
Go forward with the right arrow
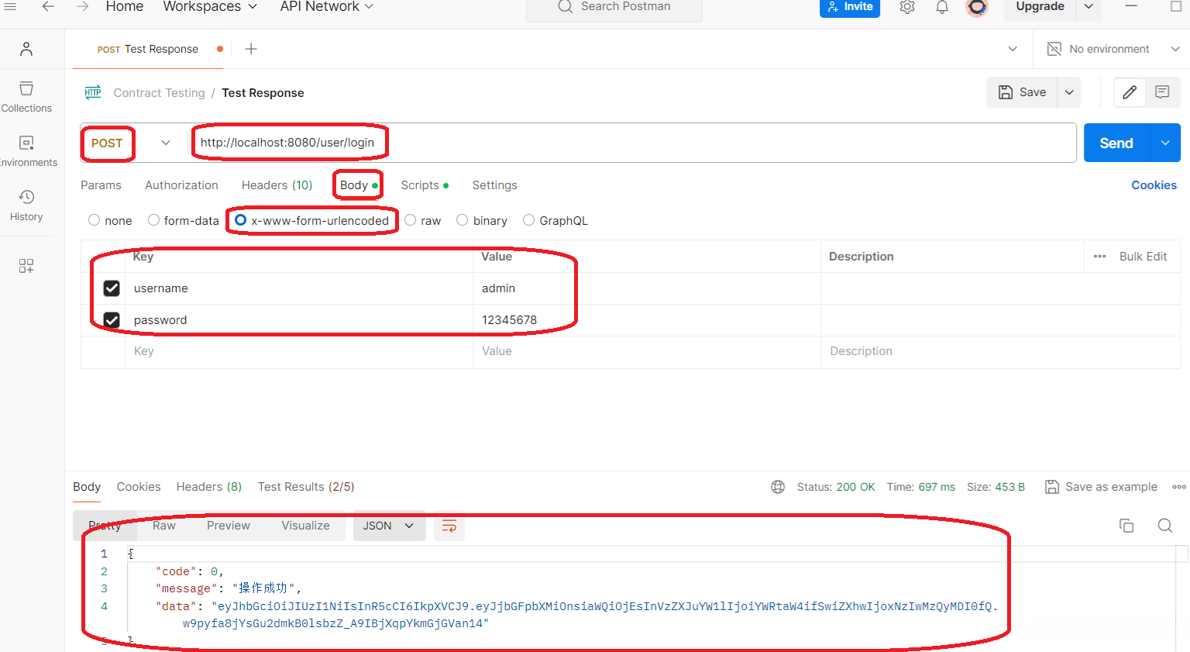(83, 6)
